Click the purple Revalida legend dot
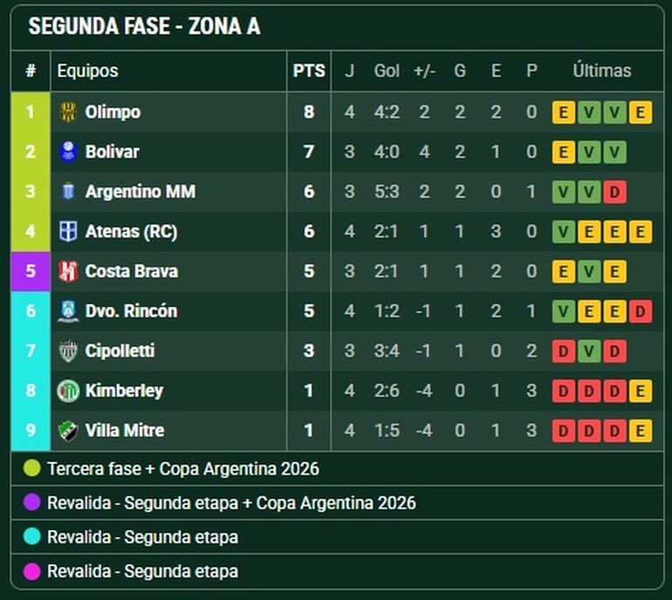672x600 pixels. tap(32, 503)
